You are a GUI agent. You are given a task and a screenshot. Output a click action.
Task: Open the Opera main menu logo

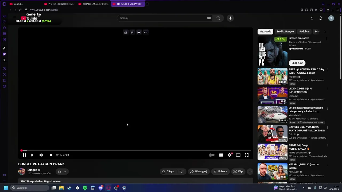(x=4, y=4)
